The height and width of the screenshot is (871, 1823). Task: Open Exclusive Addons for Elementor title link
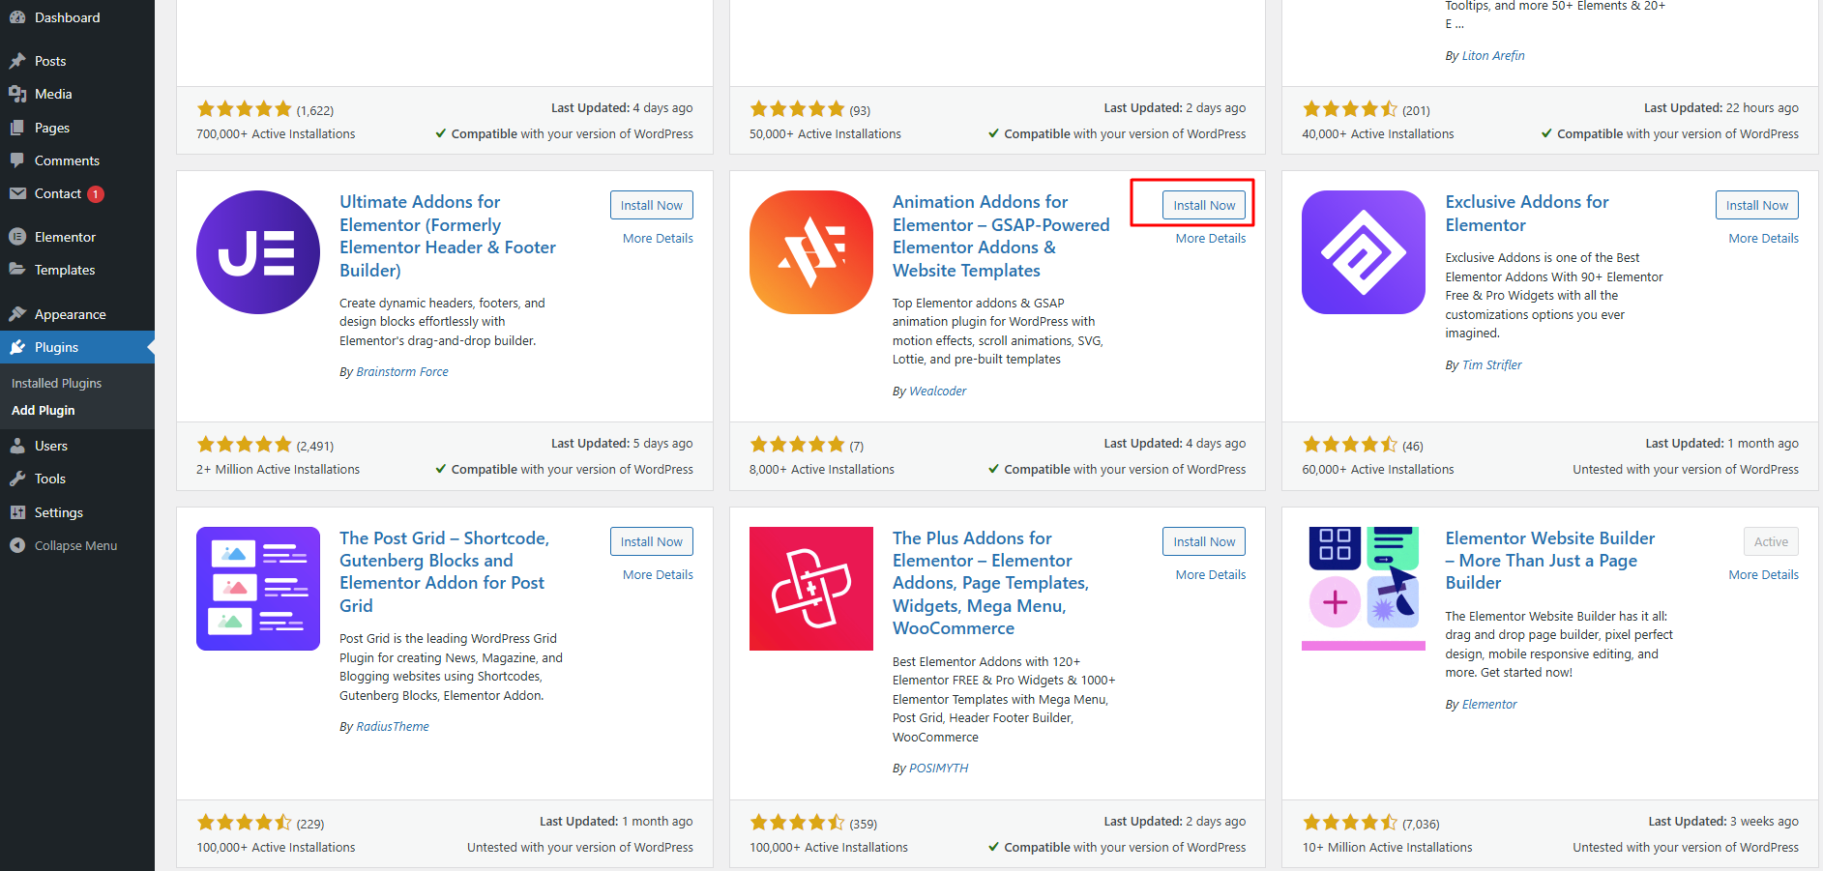point(1527,214)
